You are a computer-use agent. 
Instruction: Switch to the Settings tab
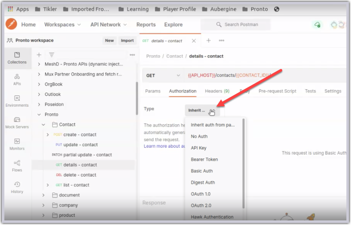[x=333, y=91]
